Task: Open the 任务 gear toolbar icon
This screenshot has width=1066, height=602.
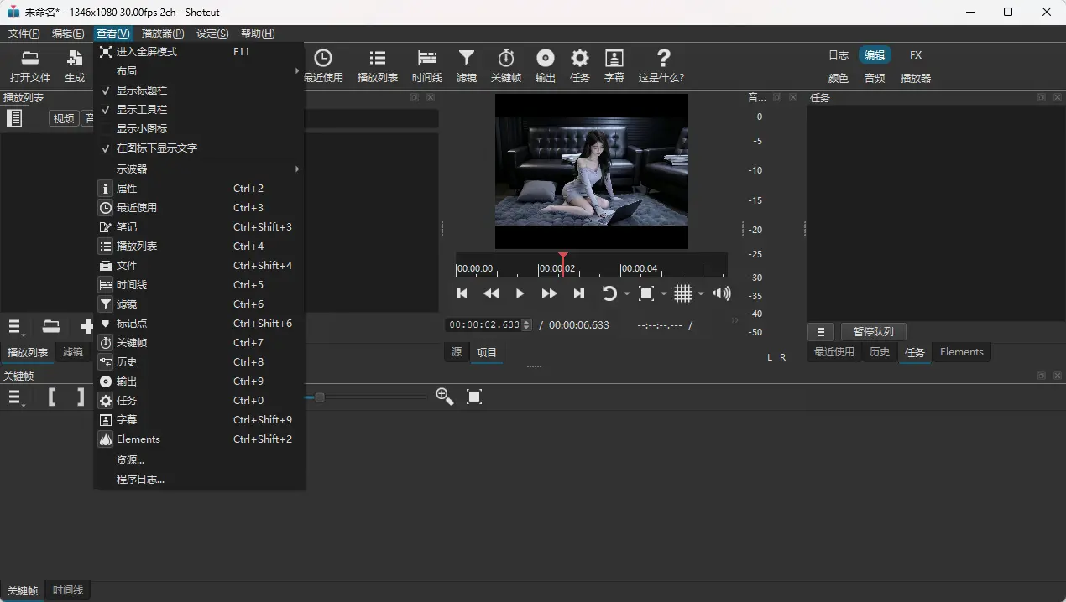Action: [580, 65]
